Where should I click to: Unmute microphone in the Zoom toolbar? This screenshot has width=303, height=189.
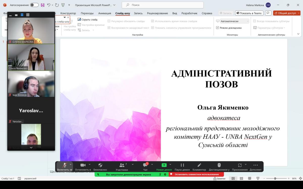click(64, 166)
